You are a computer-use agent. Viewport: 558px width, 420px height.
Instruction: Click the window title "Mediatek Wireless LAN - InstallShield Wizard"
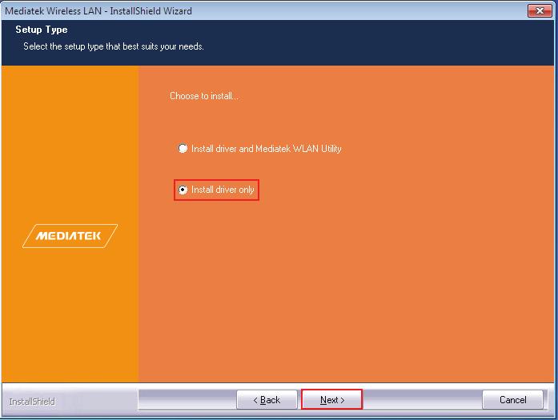click(x=98, y=11)
